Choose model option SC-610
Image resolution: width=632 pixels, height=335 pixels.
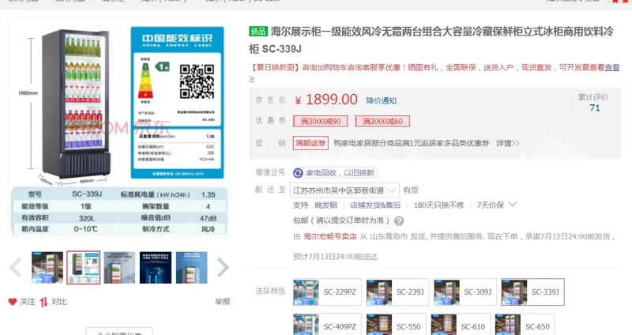point(461,326)
